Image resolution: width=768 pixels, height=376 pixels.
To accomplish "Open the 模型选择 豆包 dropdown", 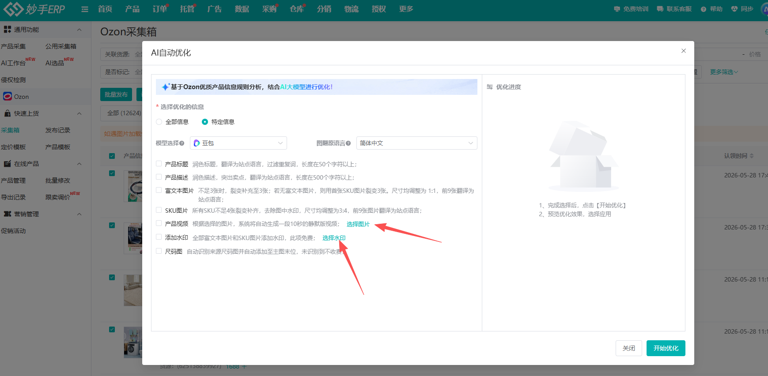I will pos(238,143).
